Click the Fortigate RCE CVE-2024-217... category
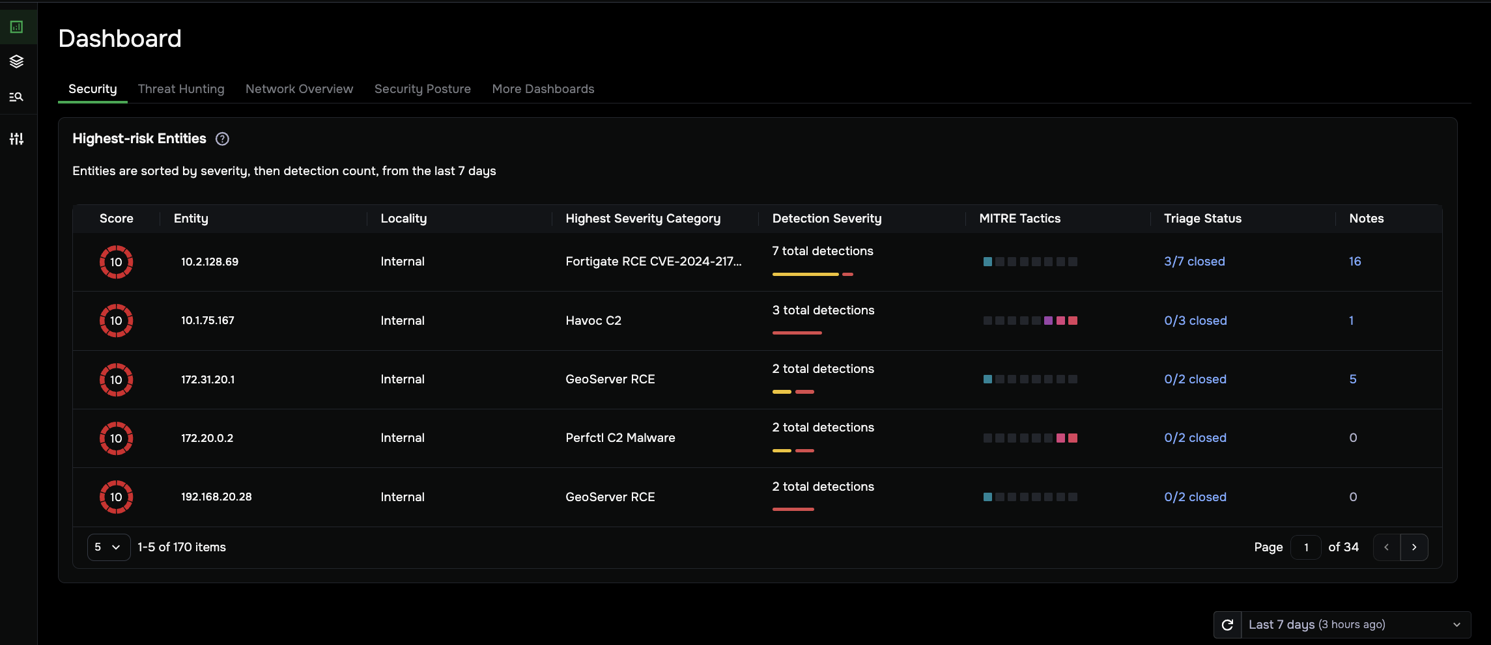 [x=653, y=262]
